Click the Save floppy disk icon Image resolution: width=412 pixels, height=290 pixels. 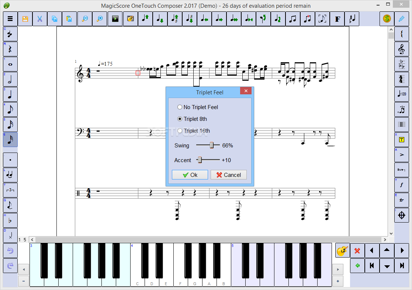coord(25,19)
